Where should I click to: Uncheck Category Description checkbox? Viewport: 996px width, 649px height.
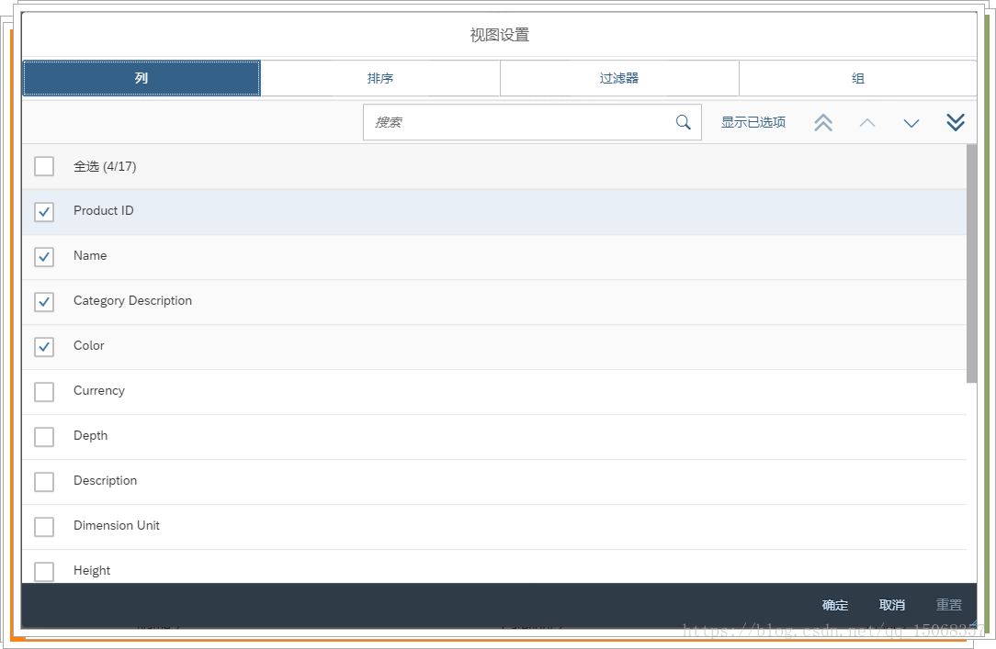pyautogui.click(x=44, y=301)
